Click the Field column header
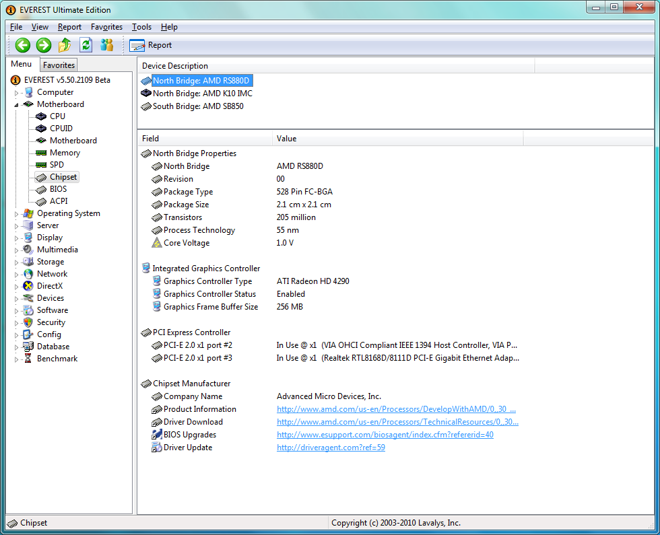The height and width of the screenshot is (535, 660). tap(205, 139)
